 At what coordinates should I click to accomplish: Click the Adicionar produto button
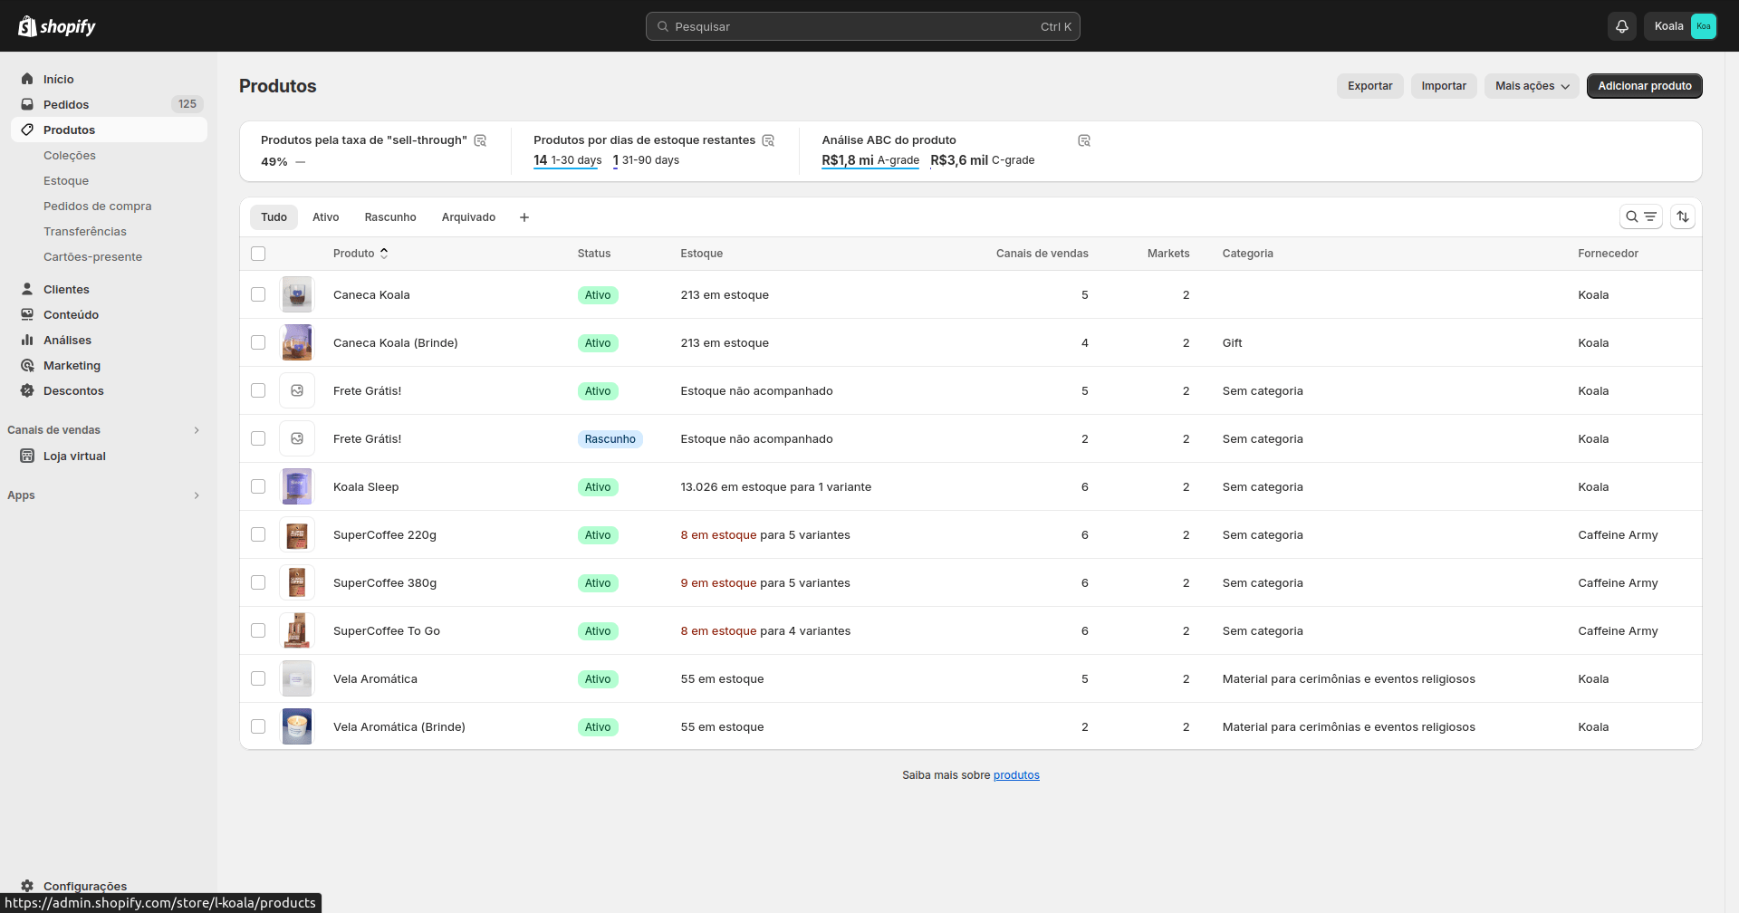point(1645,86)
